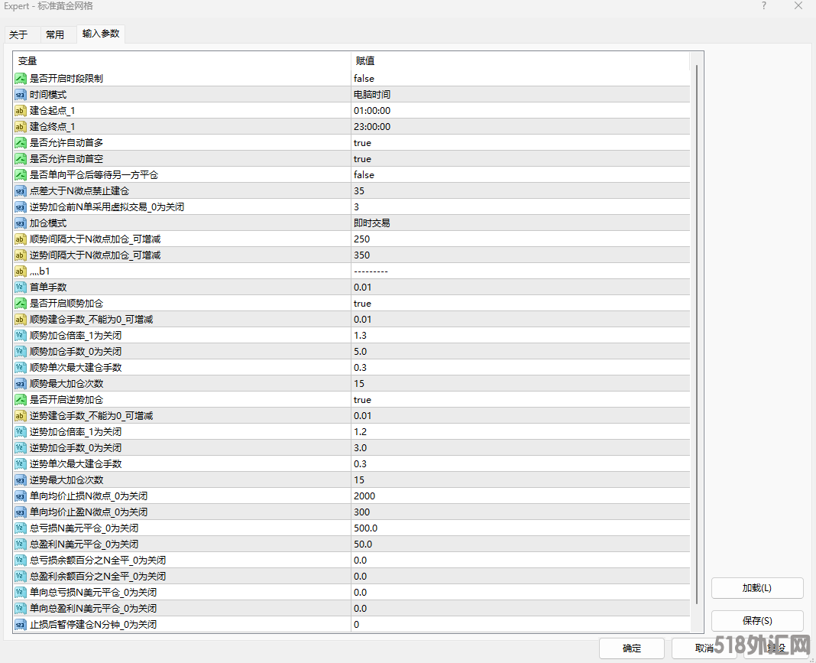Open the 即时交易 value for 加仓模式
Screen dimensions: 816x663
coord(372,223)
